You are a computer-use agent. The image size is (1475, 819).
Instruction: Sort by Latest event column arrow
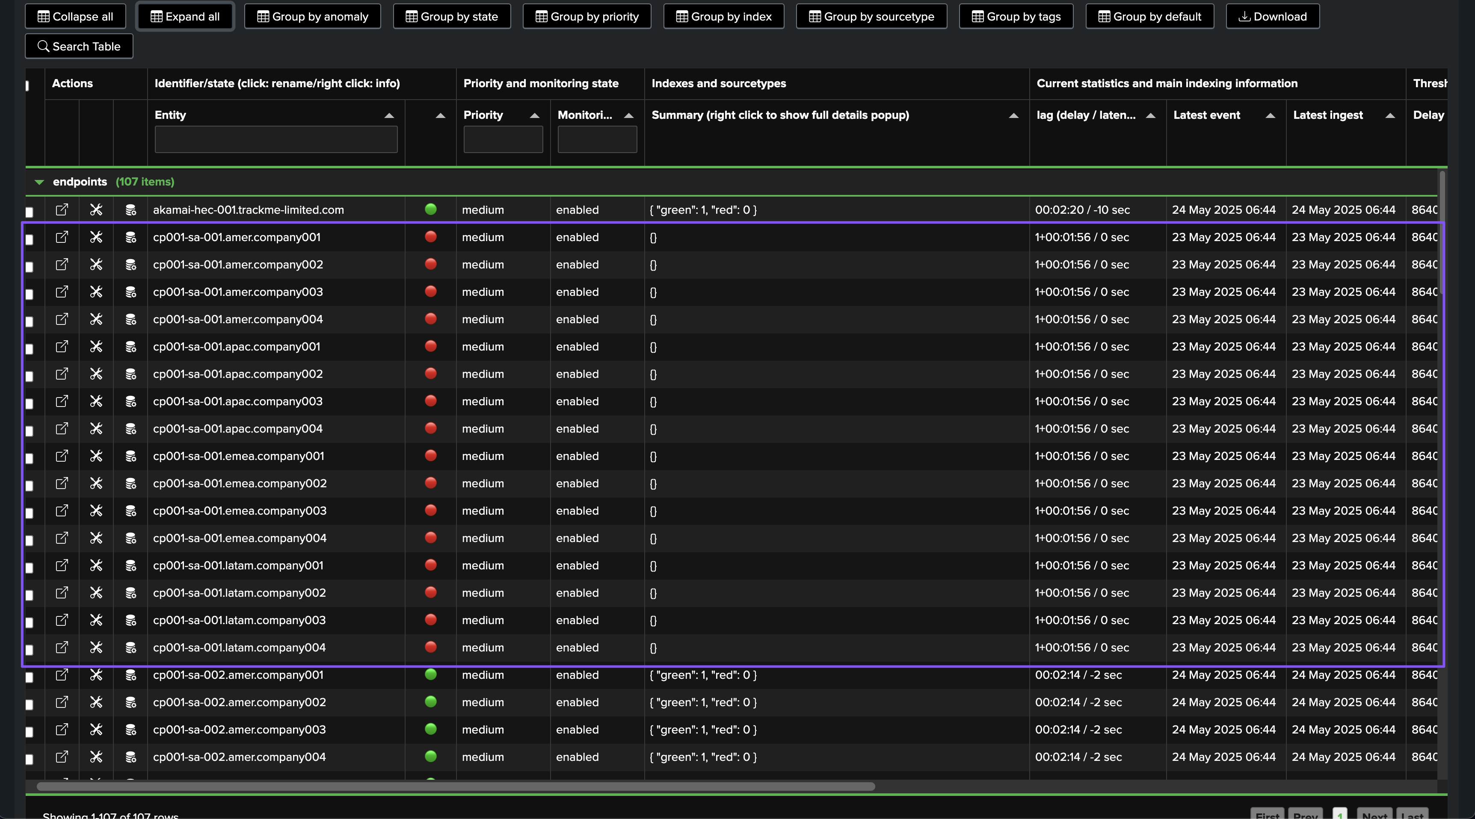coord(1270,115)
